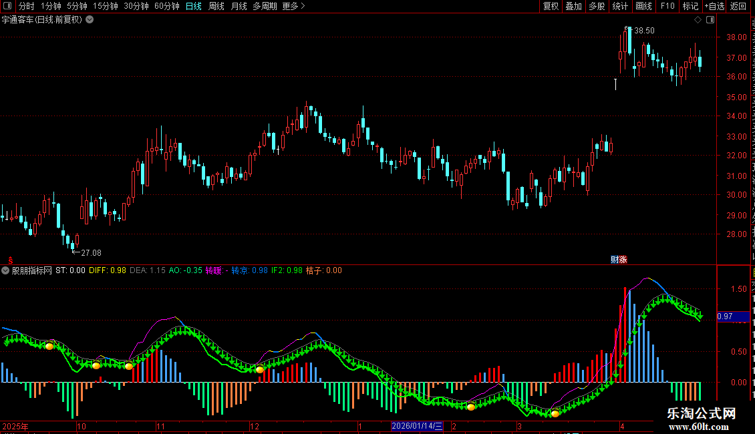The width and height of the screenshot is (755, 434).
Task: Click the DIFF: 0.98 indicator value
Action: (x=108, y=270)
